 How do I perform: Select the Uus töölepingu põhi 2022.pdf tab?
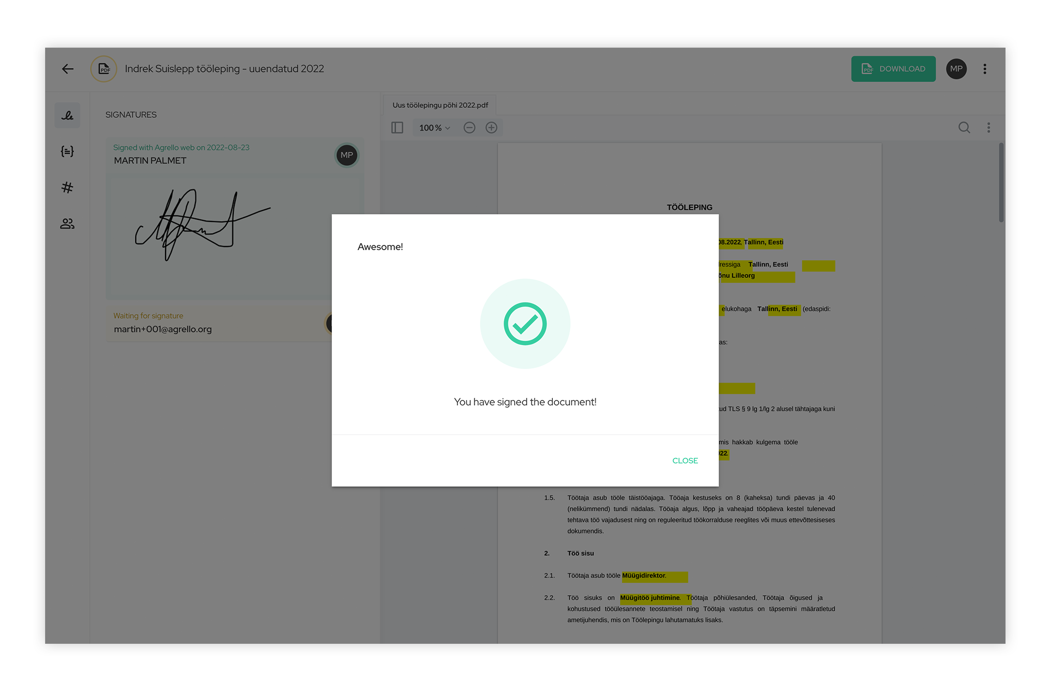440,105
